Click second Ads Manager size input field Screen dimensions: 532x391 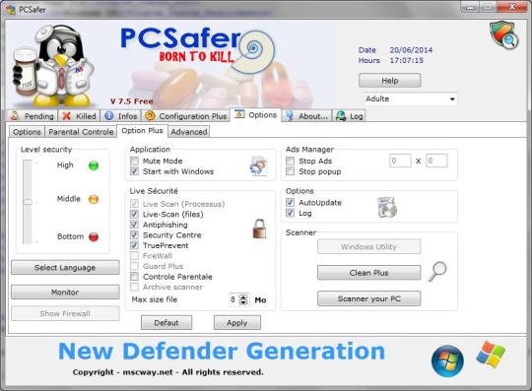tap(436, 161)
